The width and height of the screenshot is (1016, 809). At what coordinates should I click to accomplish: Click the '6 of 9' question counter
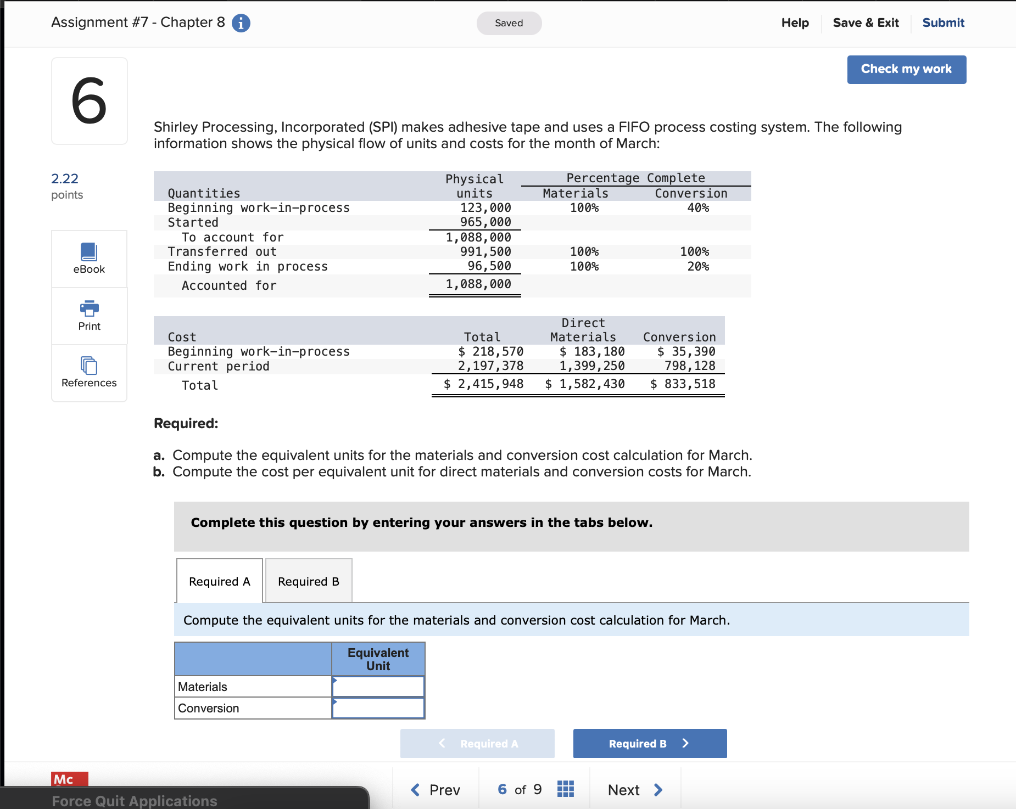click(x=520, y=790)
